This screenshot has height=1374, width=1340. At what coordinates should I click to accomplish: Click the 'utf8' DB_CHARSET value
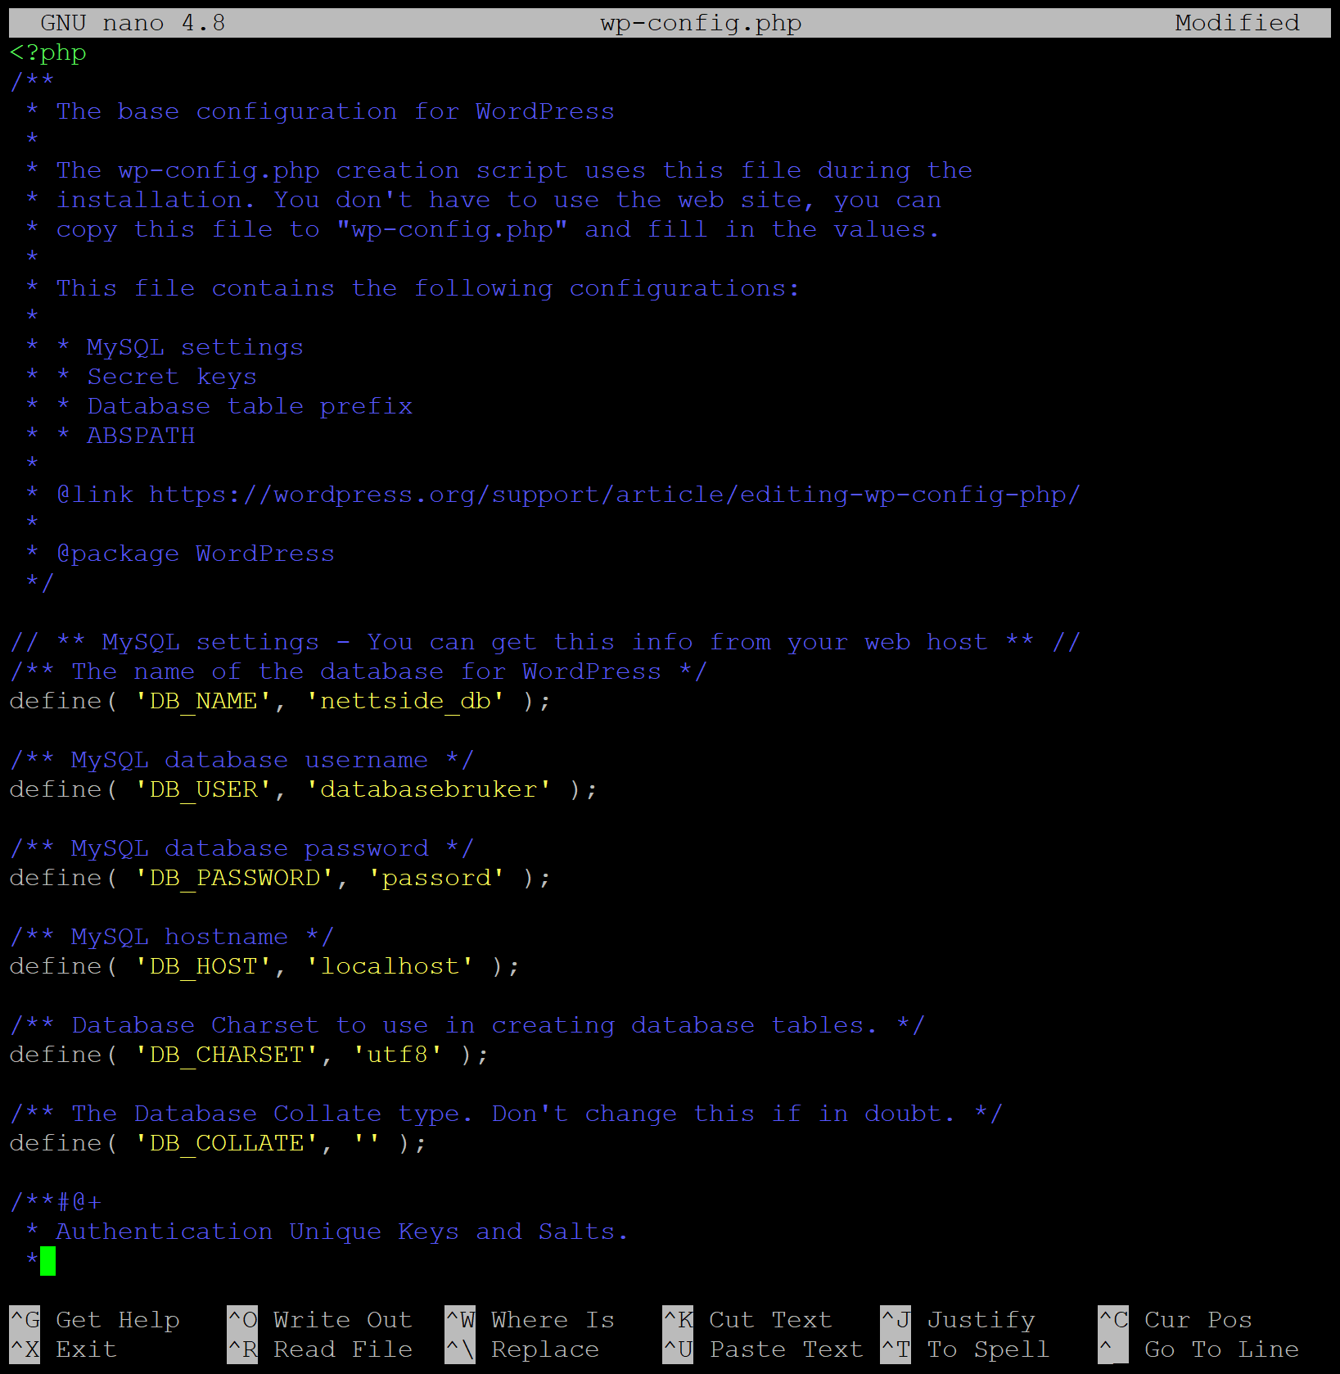[398, 1055]
